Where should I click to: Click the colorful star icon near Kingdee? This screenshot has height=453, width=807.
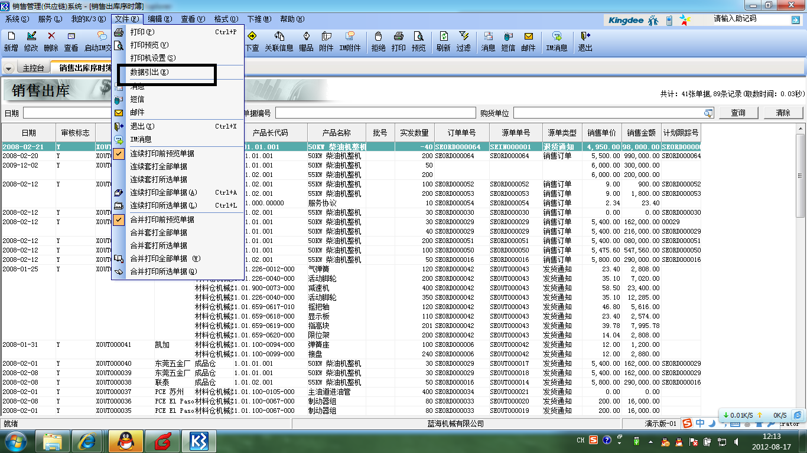684,21
